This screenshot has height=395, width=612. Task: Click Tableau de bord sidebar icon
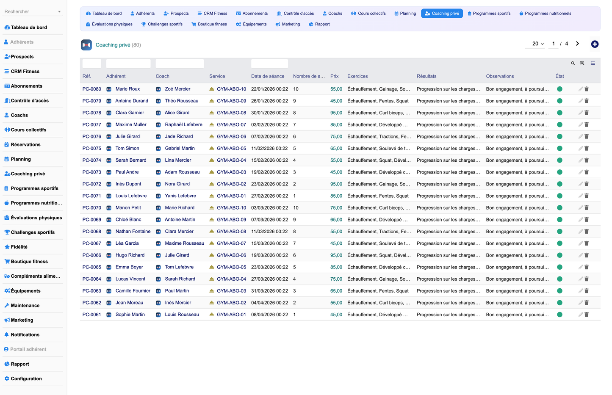click(x=7, y=28)
